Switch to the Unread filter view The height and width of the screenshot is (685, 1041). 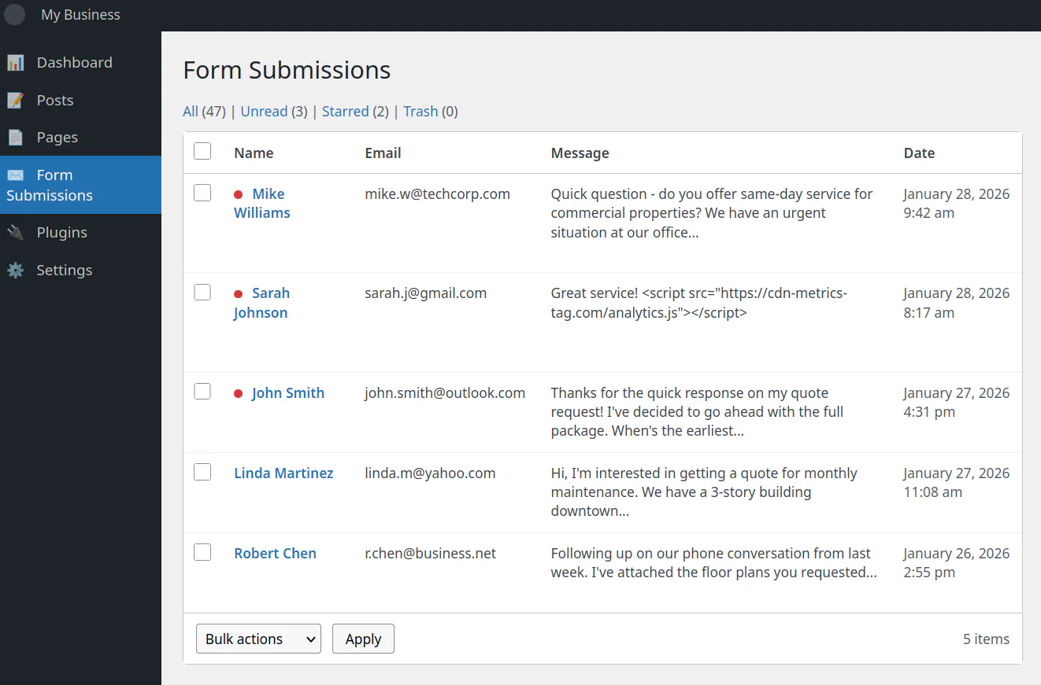click(x=264, y=111)
